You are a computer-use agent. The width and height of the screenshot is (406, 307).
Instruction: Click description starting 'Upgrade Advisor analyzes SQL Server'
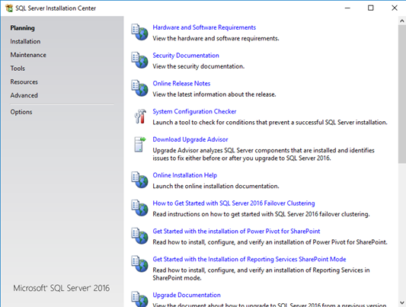pyautogui.click(x=264, y=155)
